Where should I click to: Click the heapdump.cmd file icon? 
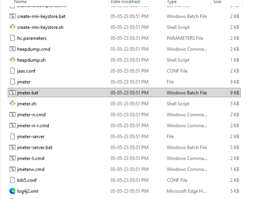pyautogui.click(x=12, y=49)
